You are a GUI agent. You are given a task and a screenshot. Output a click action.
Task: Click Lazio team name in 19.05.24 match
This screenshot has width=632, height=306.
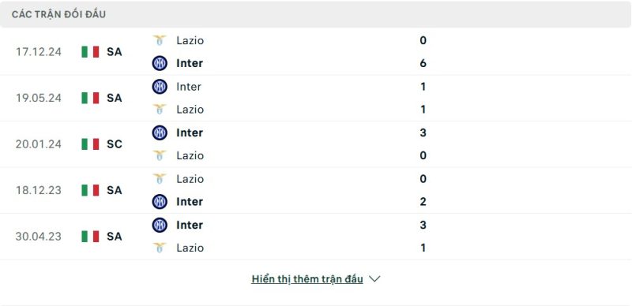pos(190,110)
